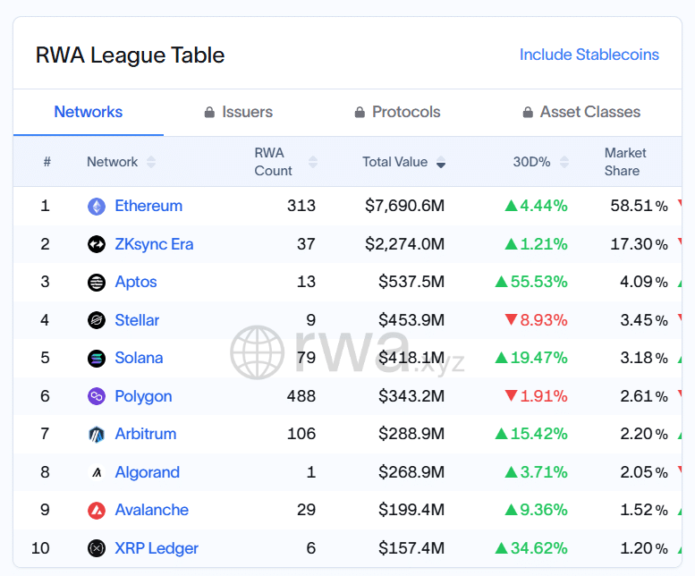This screenshot has height=576, width=695.
Task: Switch to the Issuers tab
Action: [239, 112]
